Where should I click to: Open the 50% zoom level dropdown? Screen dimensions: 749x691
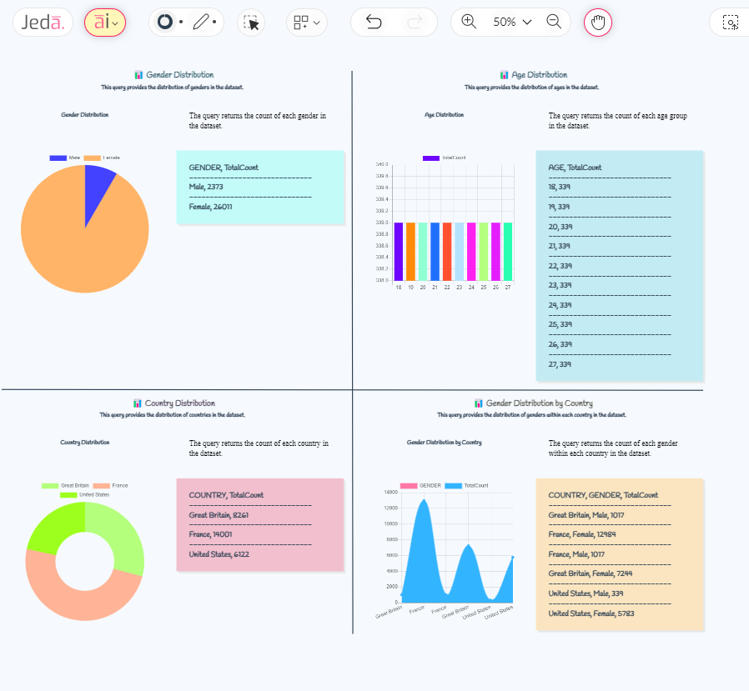(x=510, y=23)
